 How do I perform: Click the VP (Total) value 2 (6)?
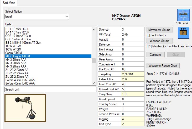[133, 35]
